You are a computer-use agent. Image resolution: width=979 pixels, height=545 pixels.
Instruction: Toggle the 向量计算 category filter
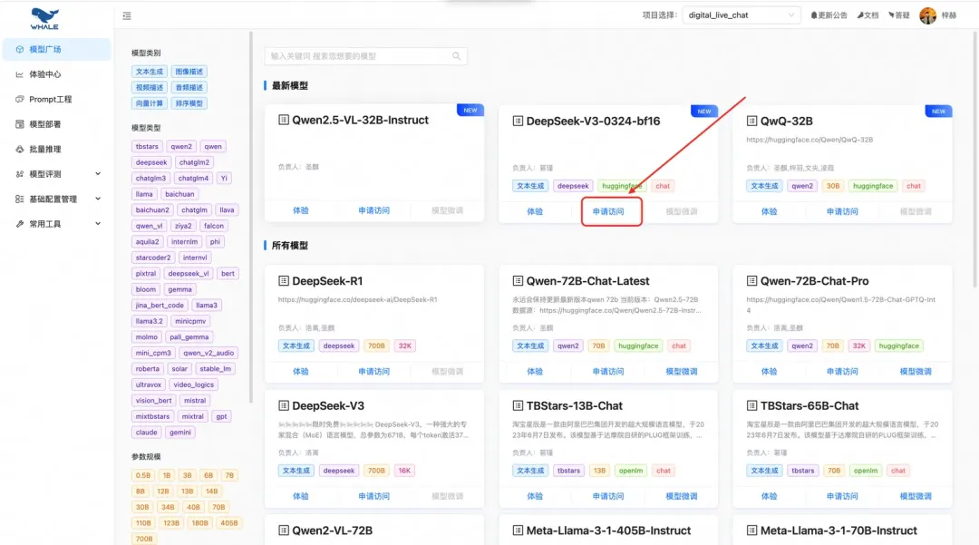[150, 103]
